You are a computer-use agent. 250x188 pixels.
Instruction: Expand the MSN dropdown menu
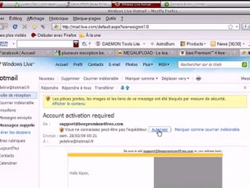click(164, 64)
